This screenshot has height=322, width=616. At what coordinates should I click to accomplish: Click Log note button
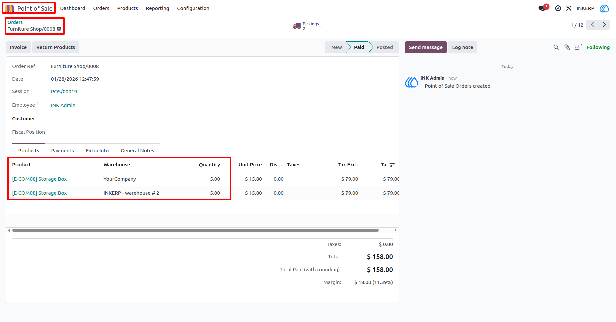(463, 47)
